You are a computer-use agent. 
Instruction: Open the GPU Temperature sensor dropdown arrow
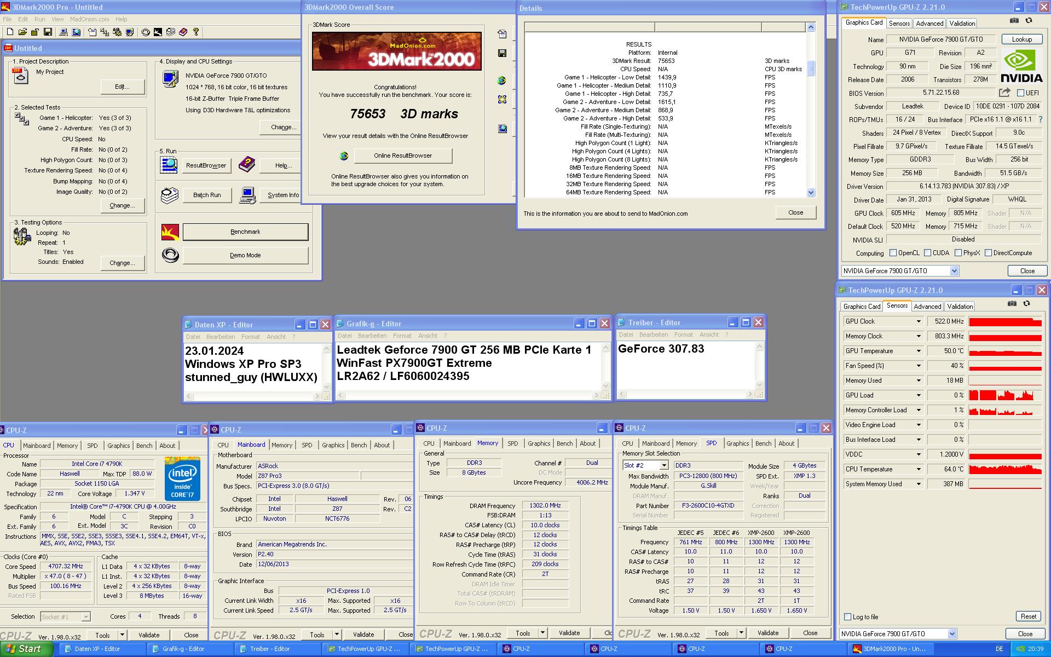pos(919,351)
